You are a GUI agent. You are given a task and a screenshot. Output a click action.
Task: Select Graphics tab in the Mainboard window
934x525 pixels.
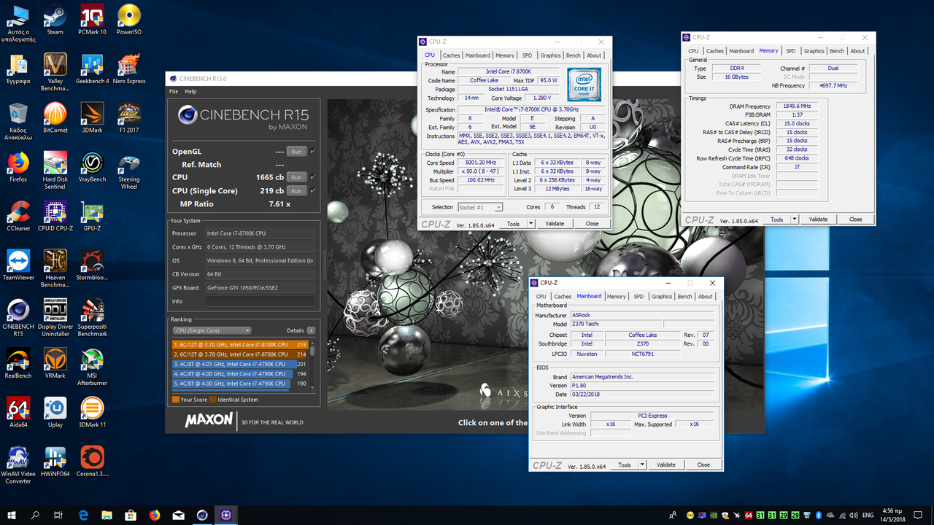[662, 297]
